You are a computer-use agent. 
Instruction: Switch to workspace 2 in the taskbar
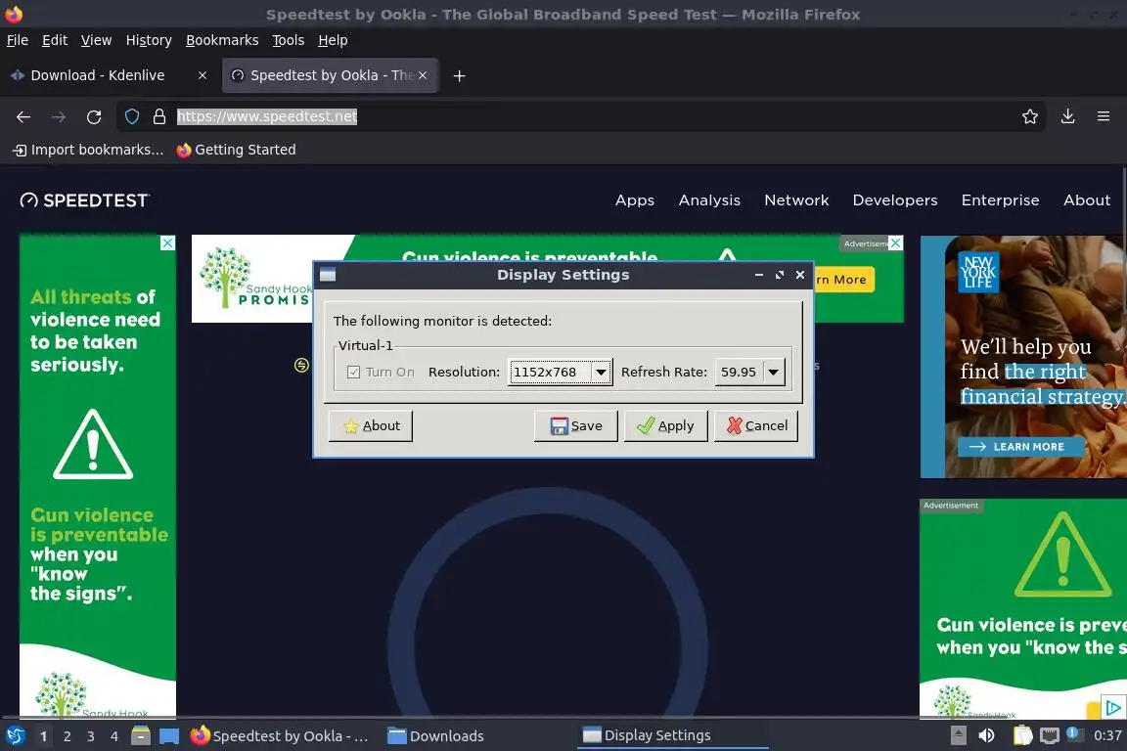coord(67,736)
